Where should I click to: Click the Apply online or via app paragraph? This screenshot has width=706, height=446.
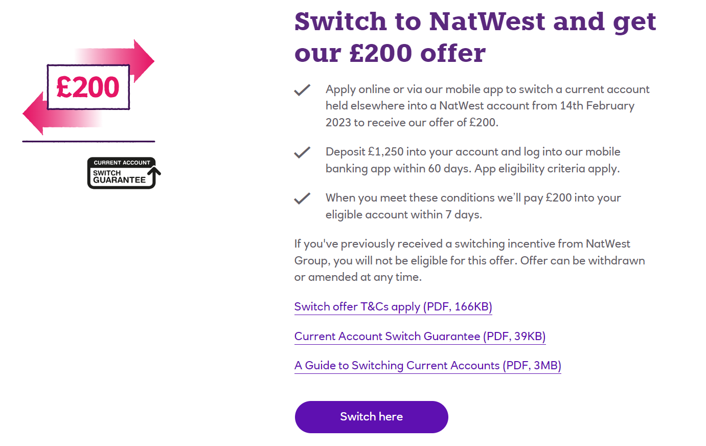tap(487, 106)
